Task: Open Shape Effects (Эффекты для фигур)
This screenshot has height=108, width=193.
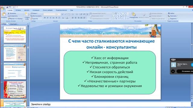Action: 157,19
